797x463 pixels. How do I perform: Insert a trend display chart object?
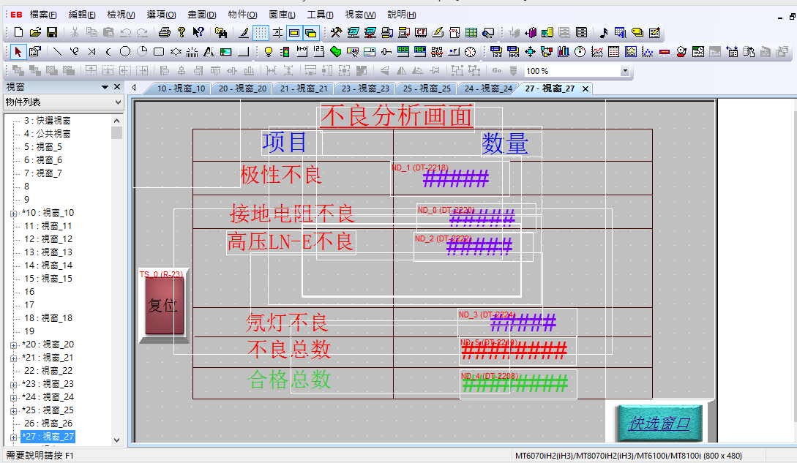tap(597, 51)
